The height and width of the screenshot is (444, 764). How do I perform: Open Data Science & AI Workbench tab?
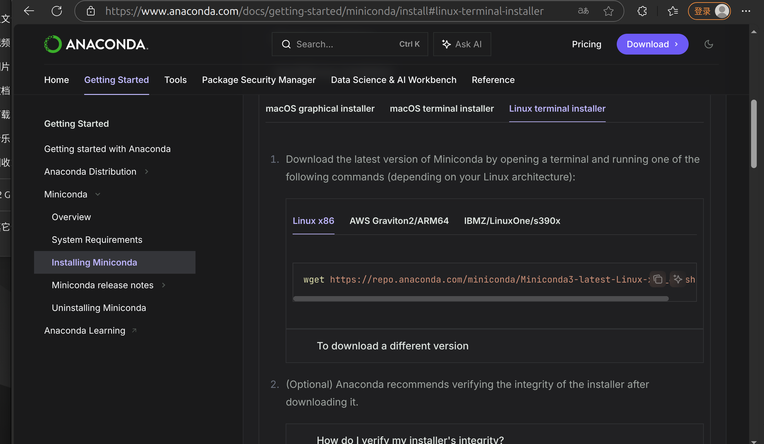[394, 80]
